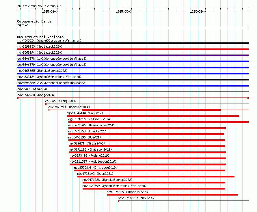Open nsv3393418 (Audano2019) variant label

(90, 155)
